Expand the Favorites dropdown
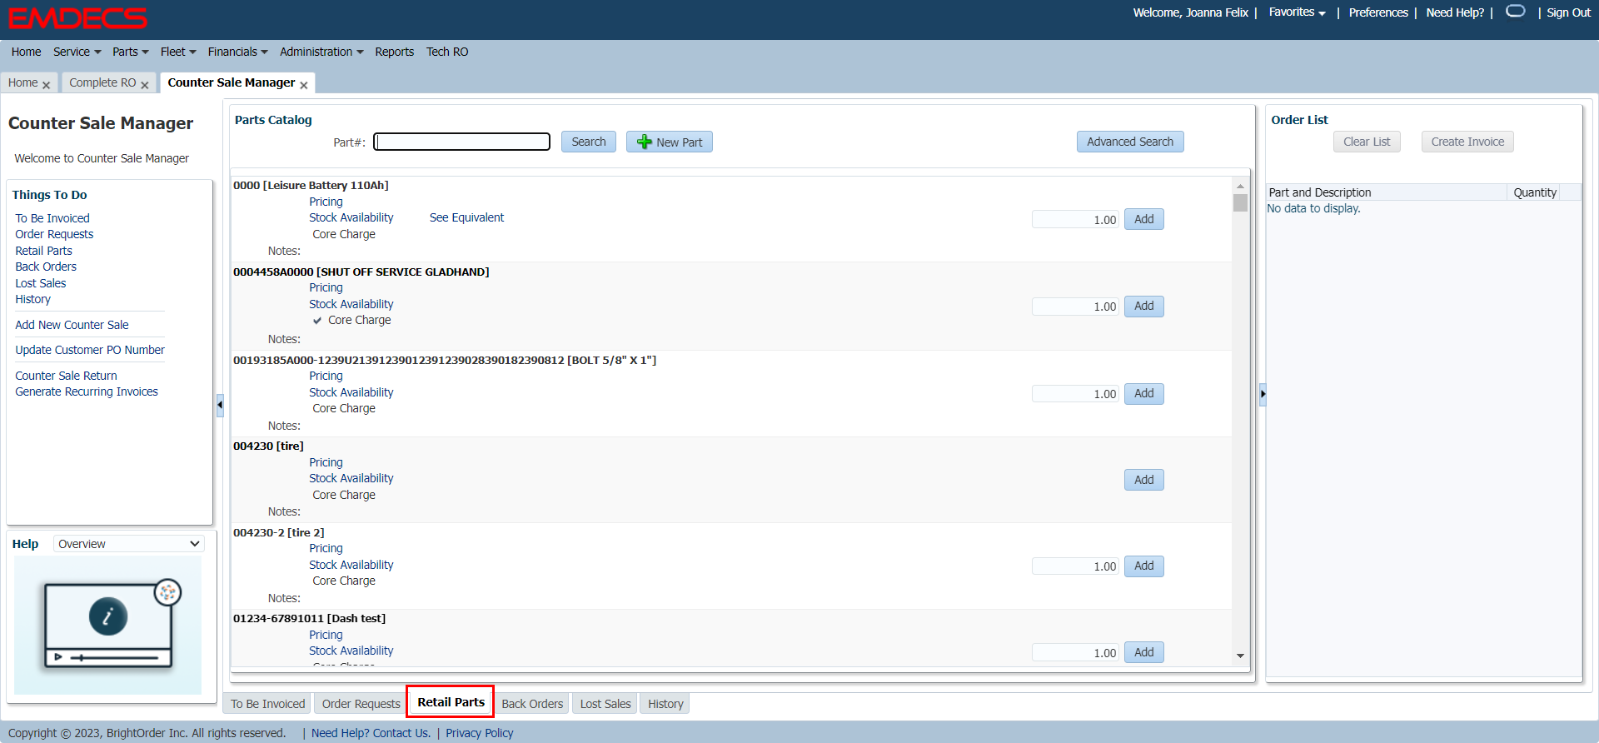This screenshot has height=743, width=1599. pos(1297,12)
